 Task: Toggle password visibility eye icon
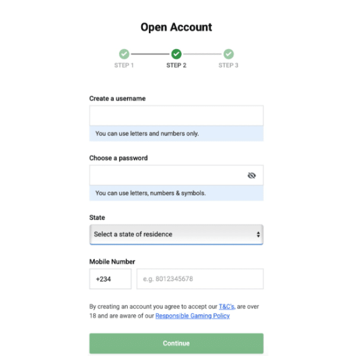click(x=251, y=176)
